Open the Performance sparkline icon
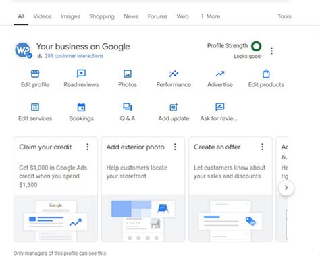 tap(174, 74)
